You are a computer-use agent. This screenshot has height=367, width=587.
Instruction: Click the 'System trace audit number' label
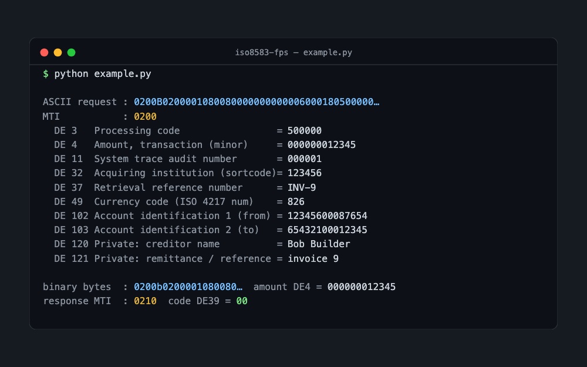pyautogui.click(x=165, y=159)
